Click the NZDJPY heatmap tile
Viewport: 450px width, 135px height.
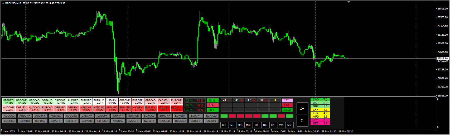pos(176,108)
